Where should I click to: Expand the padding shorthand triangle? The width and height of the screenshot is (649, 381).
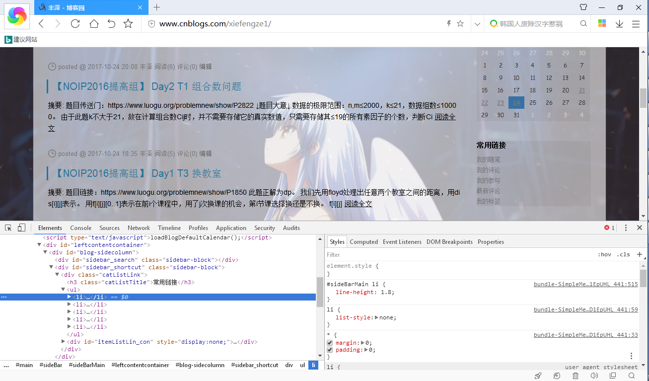[x=366, y=350]
